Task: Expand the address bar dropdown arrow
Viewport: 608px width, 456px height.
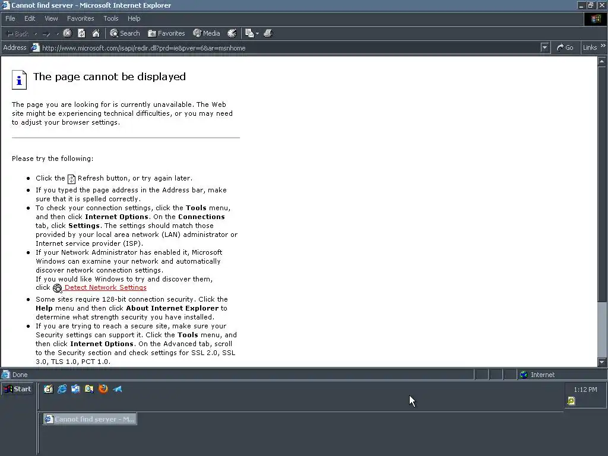Action: 545,47
